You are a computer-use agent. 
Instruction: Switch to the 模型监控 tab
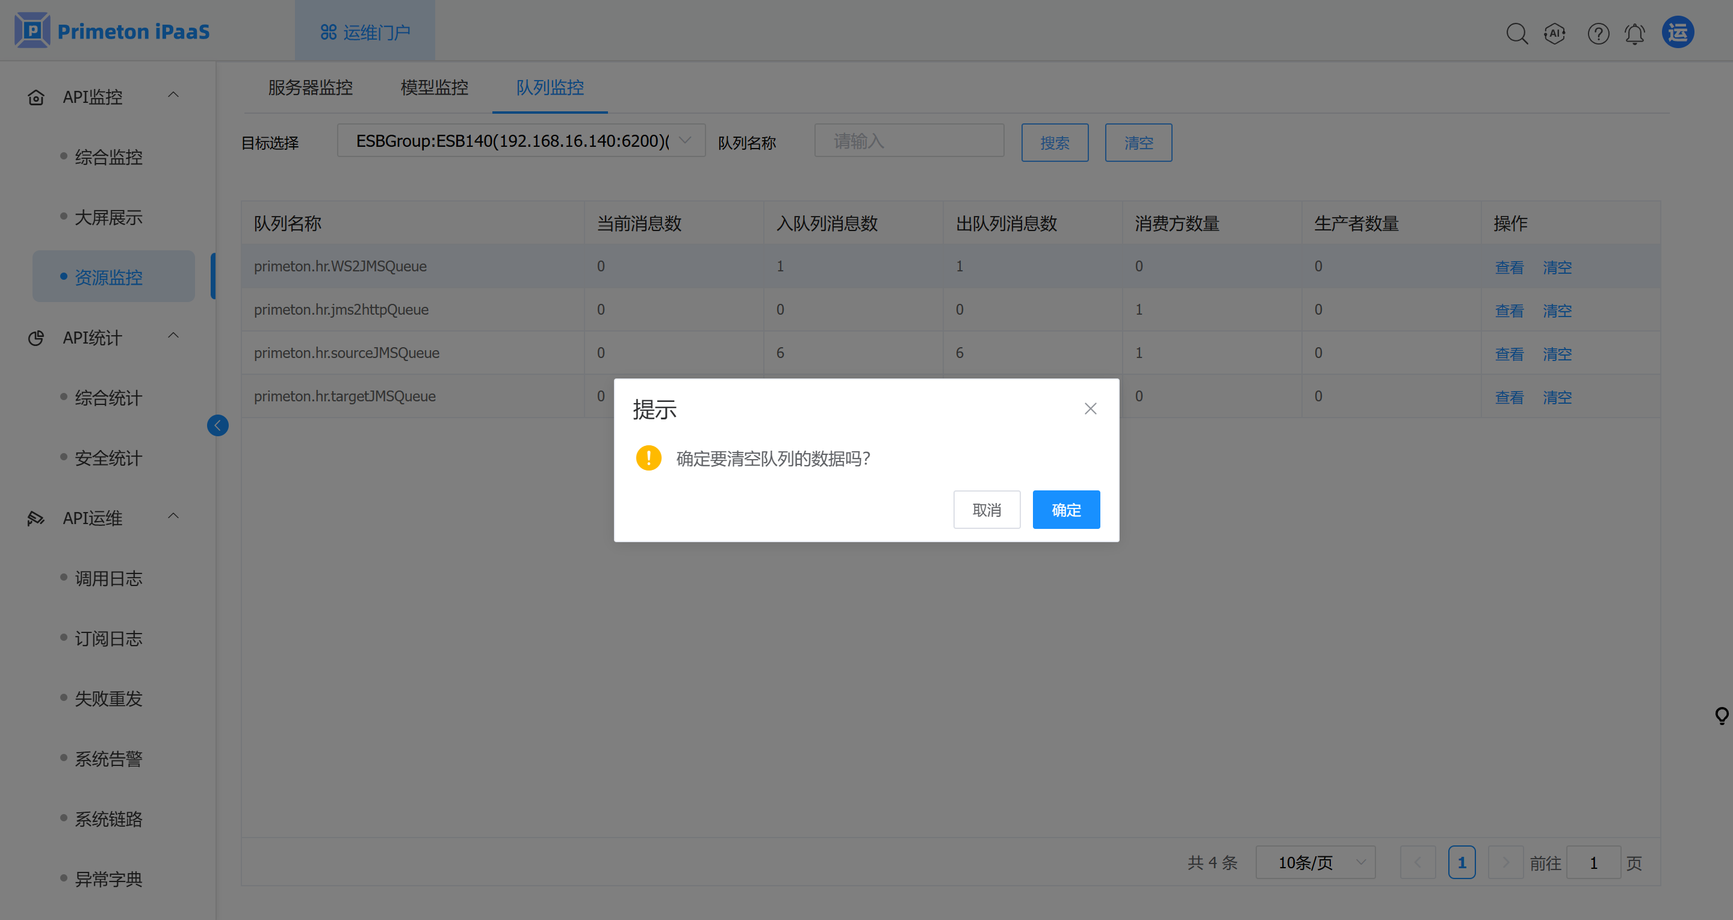[434, 87]
